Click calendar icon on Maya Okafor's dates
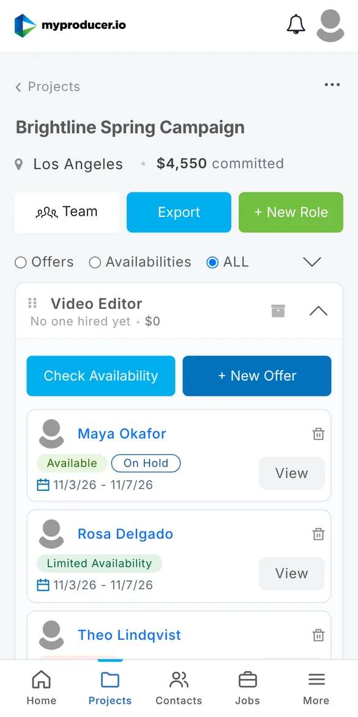Viewport: 358px width, 717px height. pyautogui.click(x=43, y=485)
